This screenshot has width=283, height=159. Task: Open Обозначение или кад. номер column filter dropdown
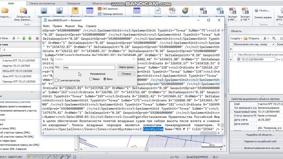tap(273, 45)
